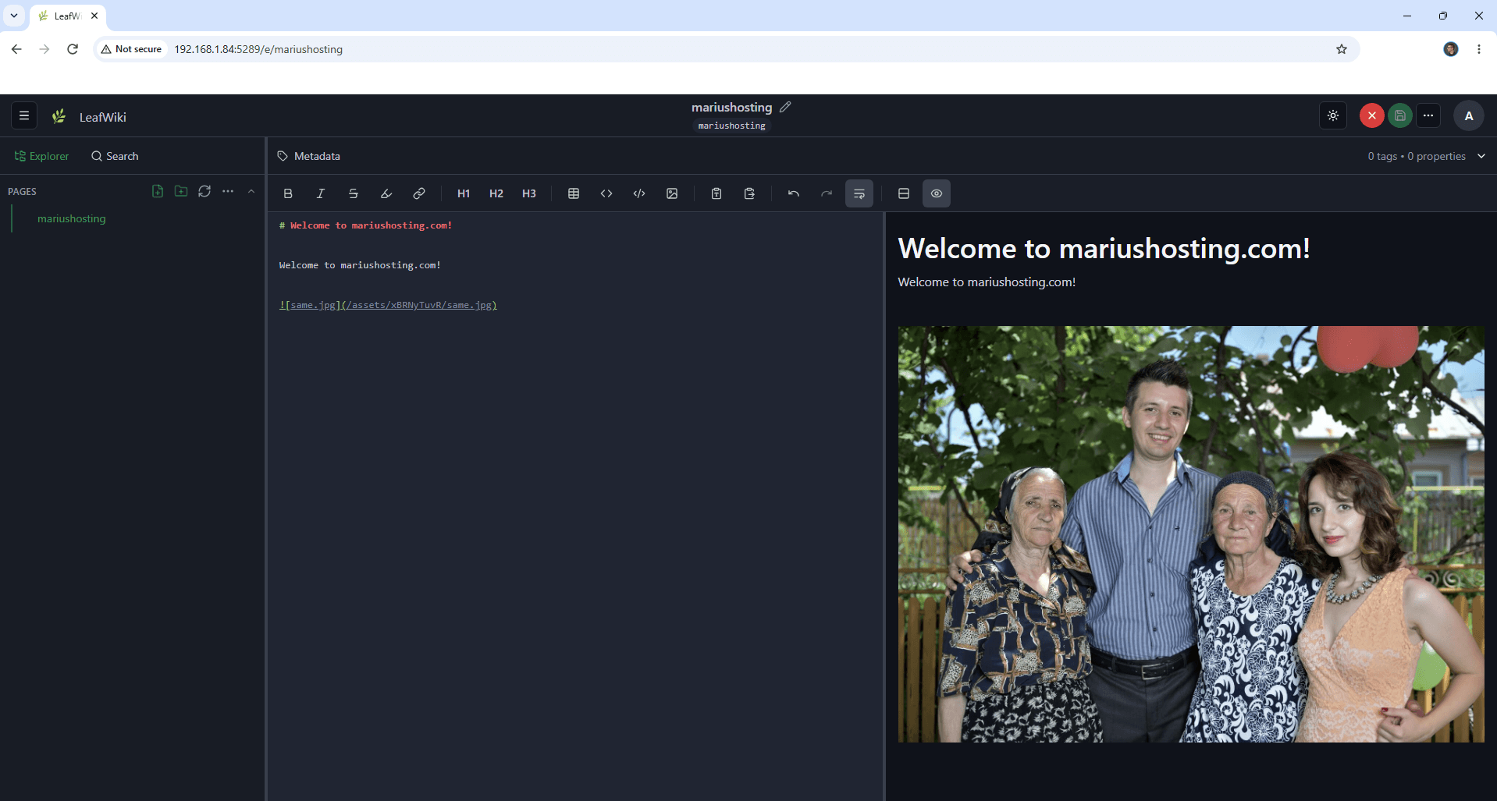Image resolution: width=1497 pixels, height=801 pixels.
Task: Click the LeafWiki leaf logo
Action: [59, 117]
